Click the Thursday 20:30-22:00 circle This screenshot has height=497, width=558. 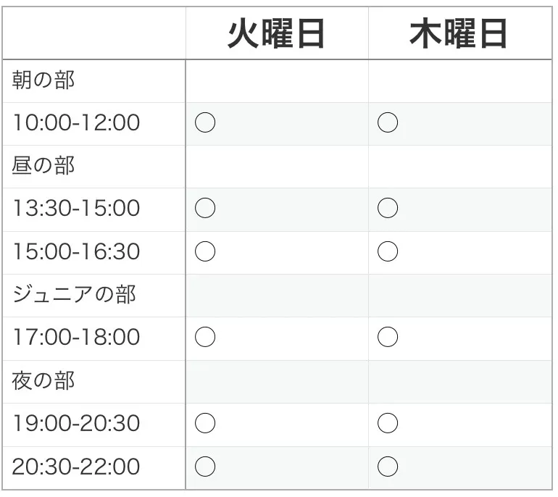click(x=388, y=467)
